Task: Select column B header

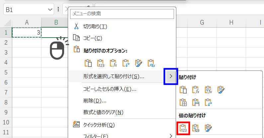Action: (x=55, y=22)
